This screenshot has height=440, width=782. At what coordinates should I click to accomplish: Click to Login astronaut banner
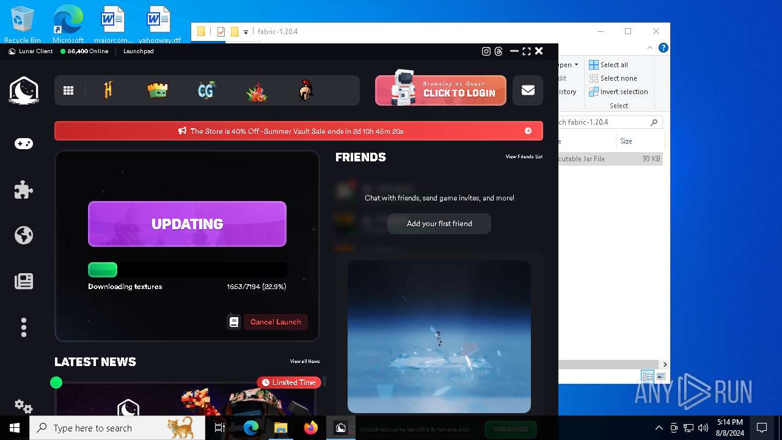coord(440,90)
